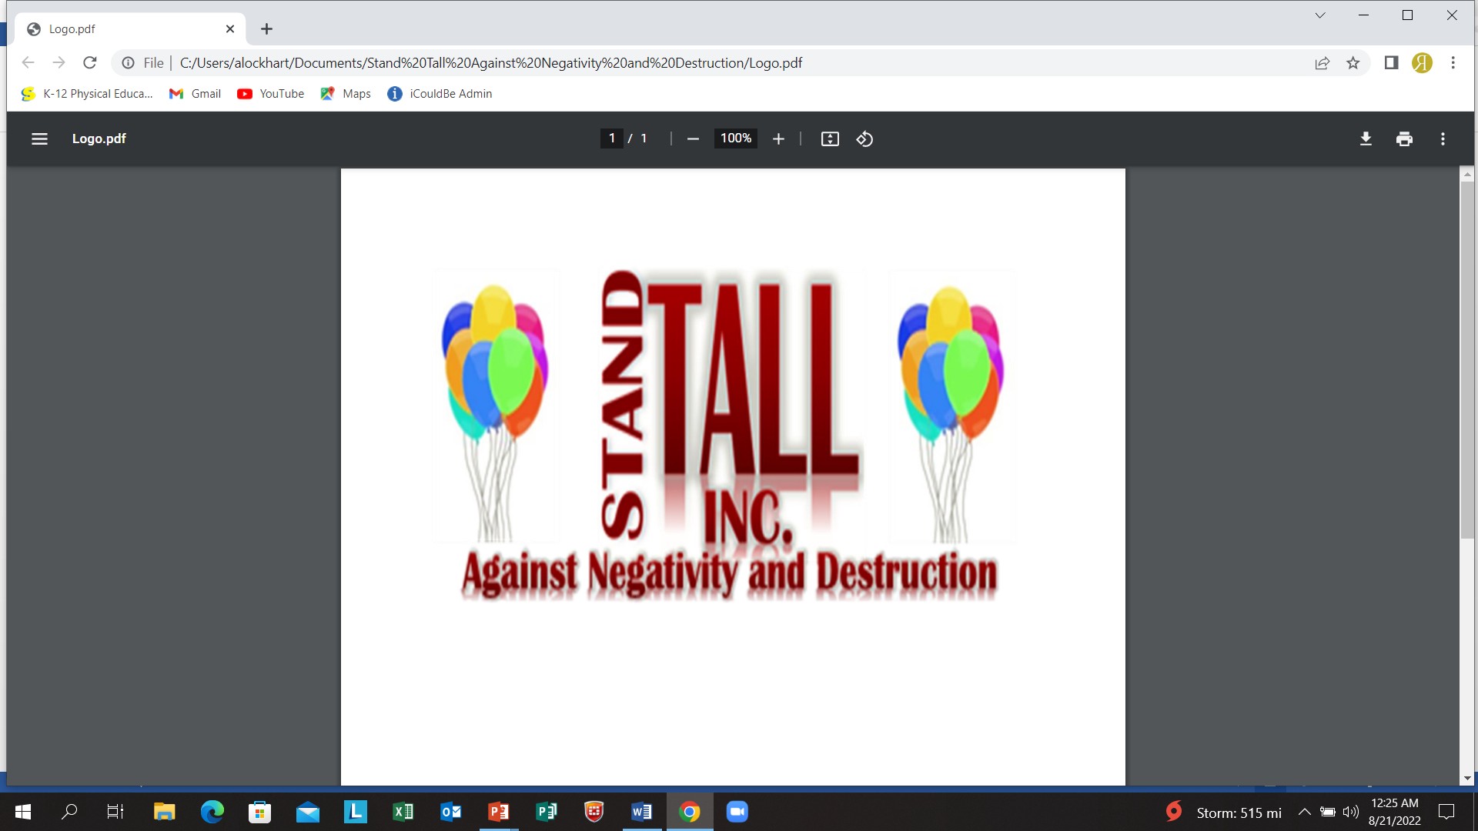The image size is (1478, 831).
Task: Open the iCouldBe Admin bookmark
Action: (x=440, y=94)
